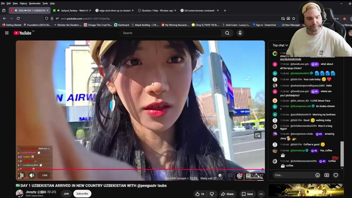Open the player settings gear
The image size is (352, 198).
[240, 176]
